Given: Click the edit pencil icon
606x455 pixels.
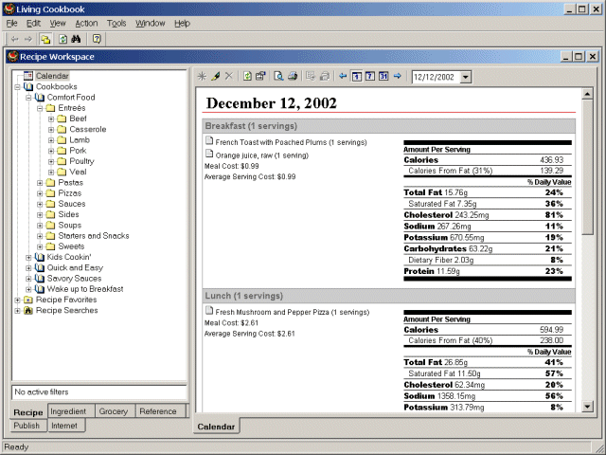Looking at the screenshot, I should tap(215, 76).
